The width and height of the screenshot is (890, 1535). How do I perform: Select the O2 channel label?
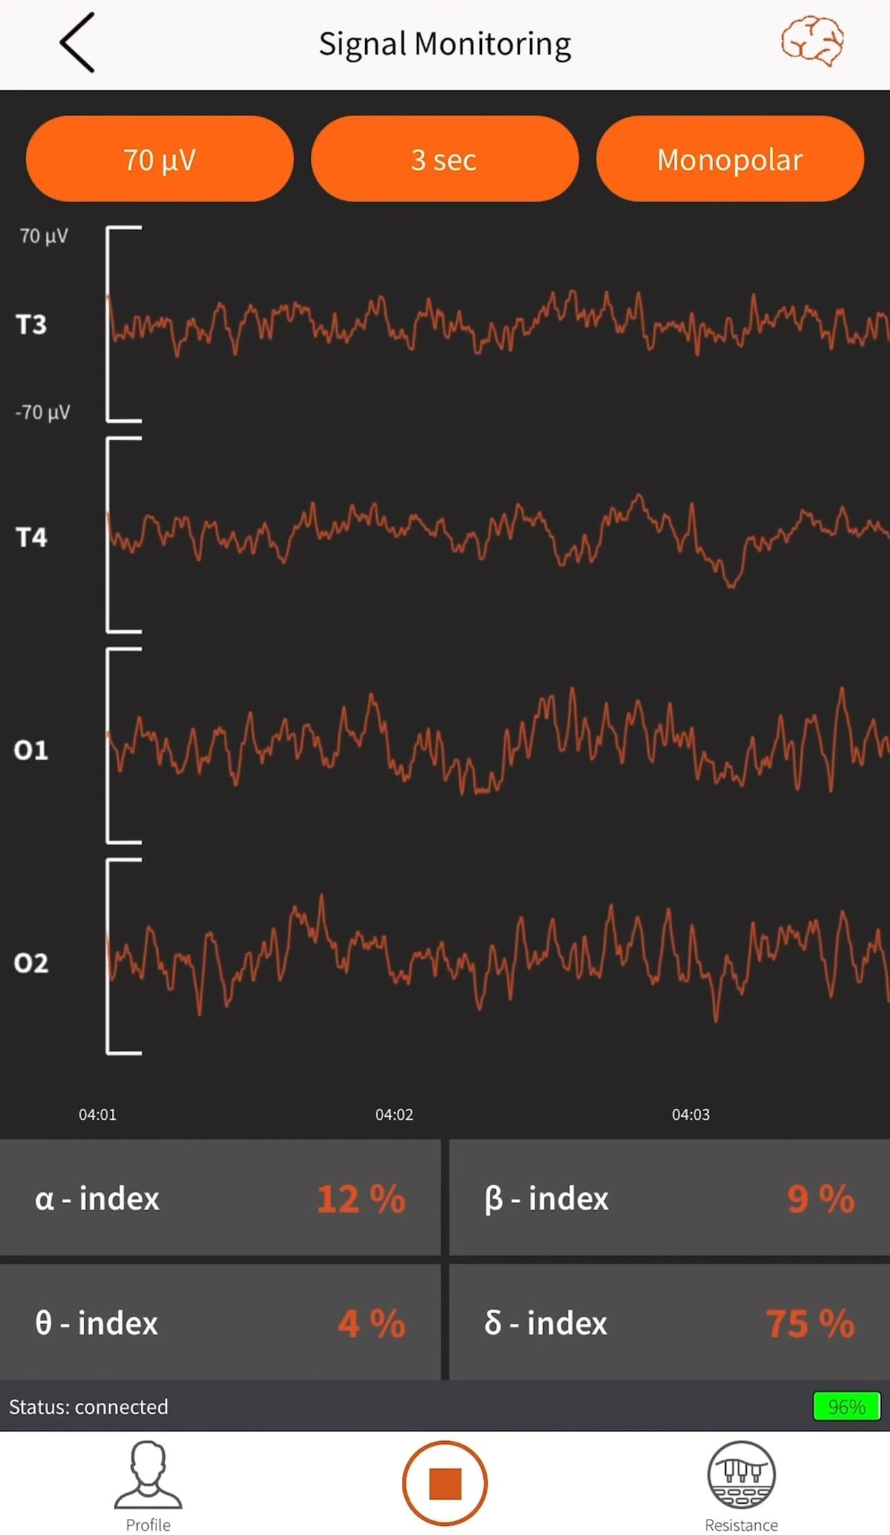pos(31,963)
